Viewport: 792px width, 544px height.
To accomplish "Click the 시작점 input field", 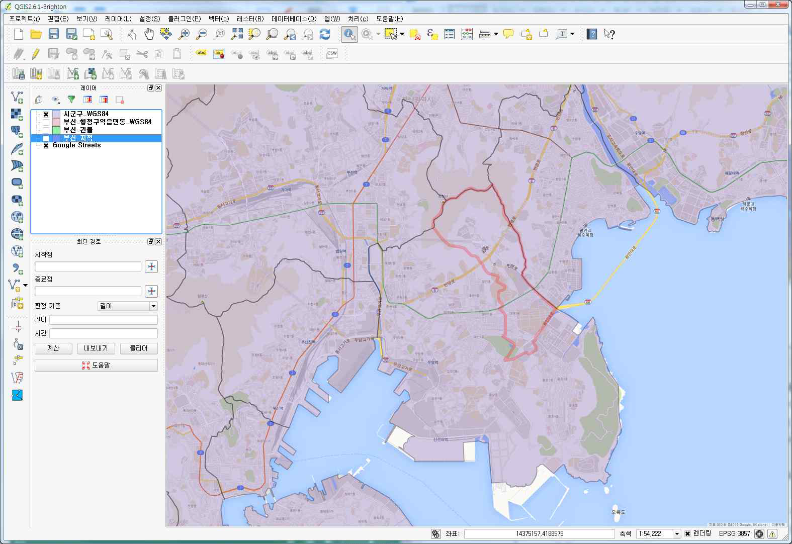I will click(x=88, y=266).
